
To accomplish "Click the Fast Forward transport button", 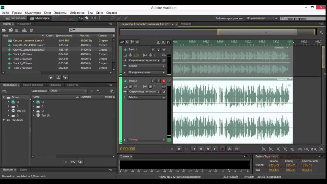I will pyautogui.click(x=208, y=149).
